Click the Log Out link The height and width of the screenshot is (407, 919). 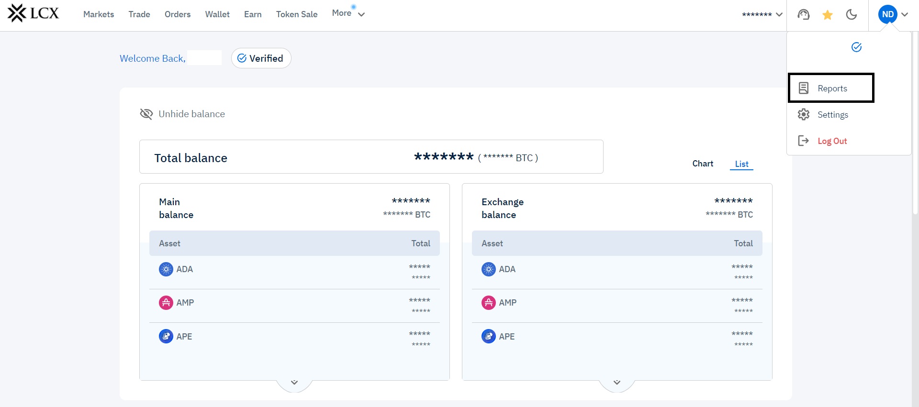pyautogui.click(x=832, y=141)
